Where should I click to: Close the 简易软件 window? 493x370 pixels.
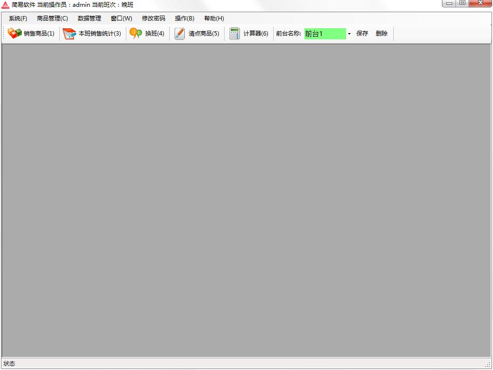480,3
